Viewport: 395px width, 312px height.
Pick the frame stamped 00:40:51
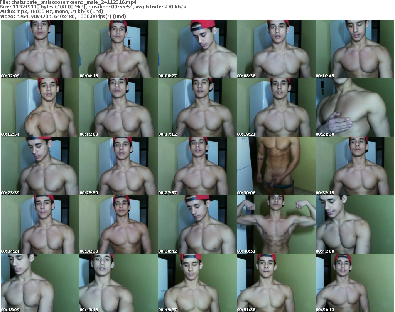point(276,224)
